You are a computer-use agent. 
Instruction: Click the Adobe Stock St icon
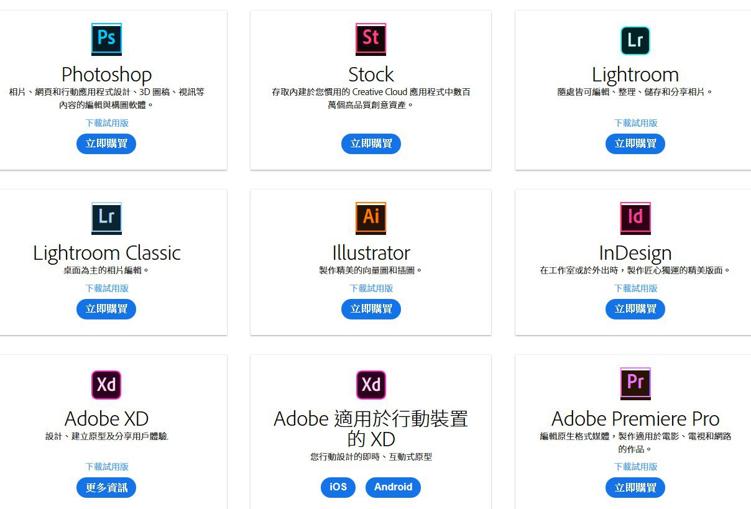(371, 39)
